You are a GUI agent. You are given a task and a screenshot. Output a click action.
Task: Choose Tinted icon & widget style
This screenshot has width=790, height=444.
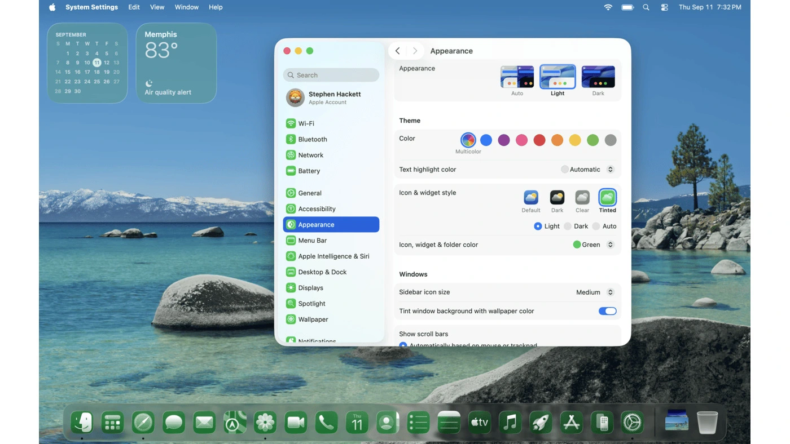(x=607, y=197)
